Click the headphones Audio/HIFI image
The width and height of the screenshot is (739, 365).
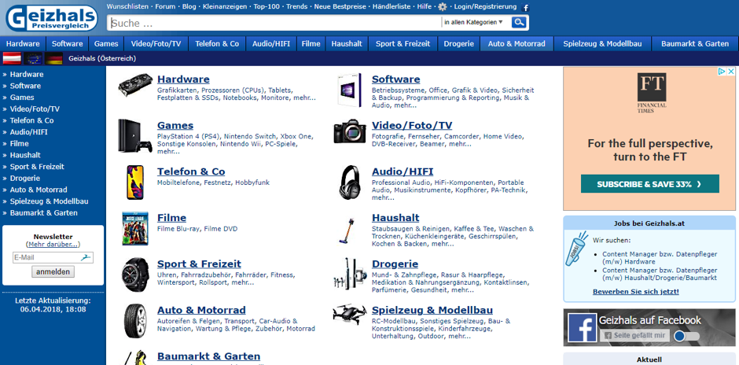tap(350, 182)
